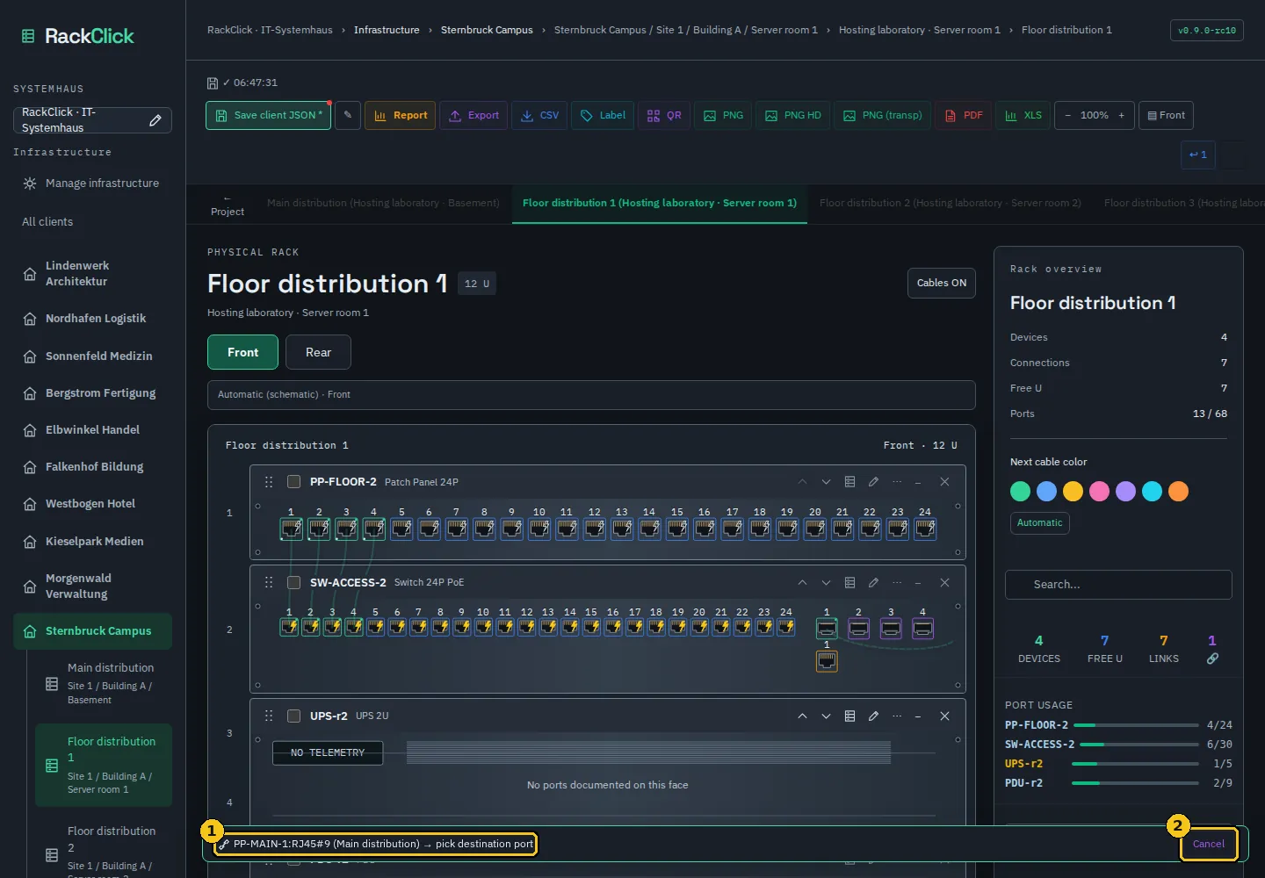
Task: Tick the PP-FLOOR-2 checkbox
Action: 294,482
